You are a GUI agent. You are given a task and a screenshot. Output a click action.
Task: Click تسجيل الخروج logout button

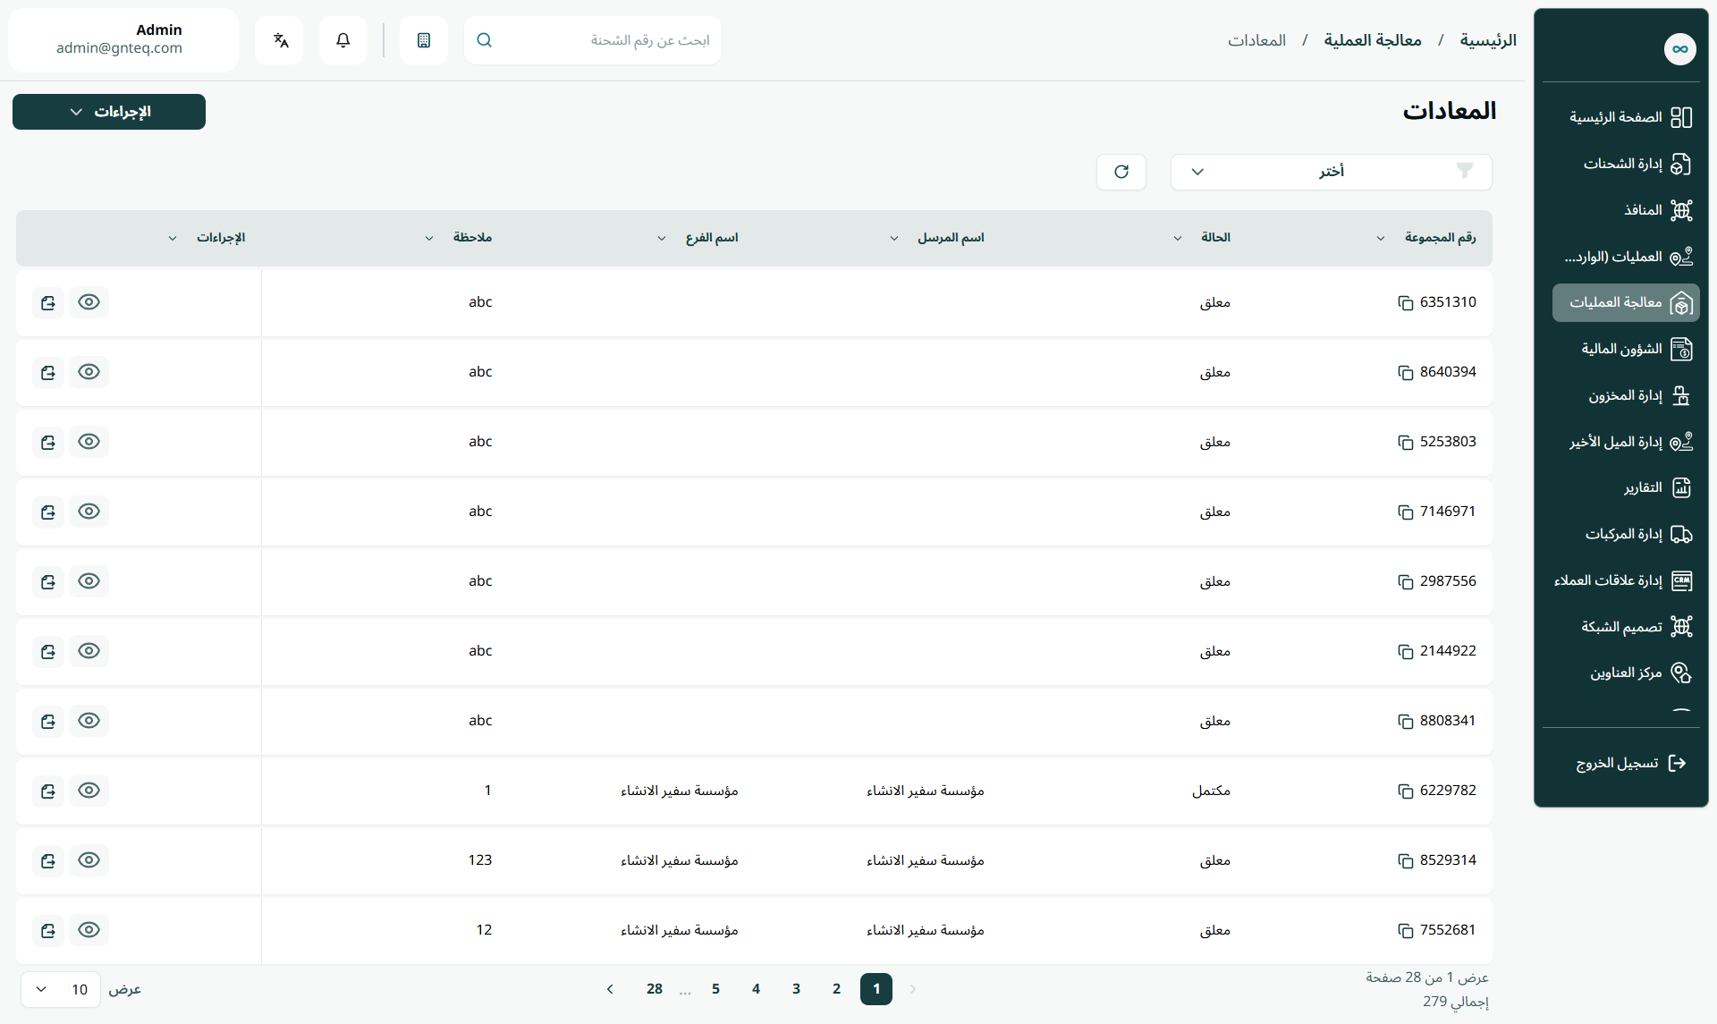(1630, 763)
